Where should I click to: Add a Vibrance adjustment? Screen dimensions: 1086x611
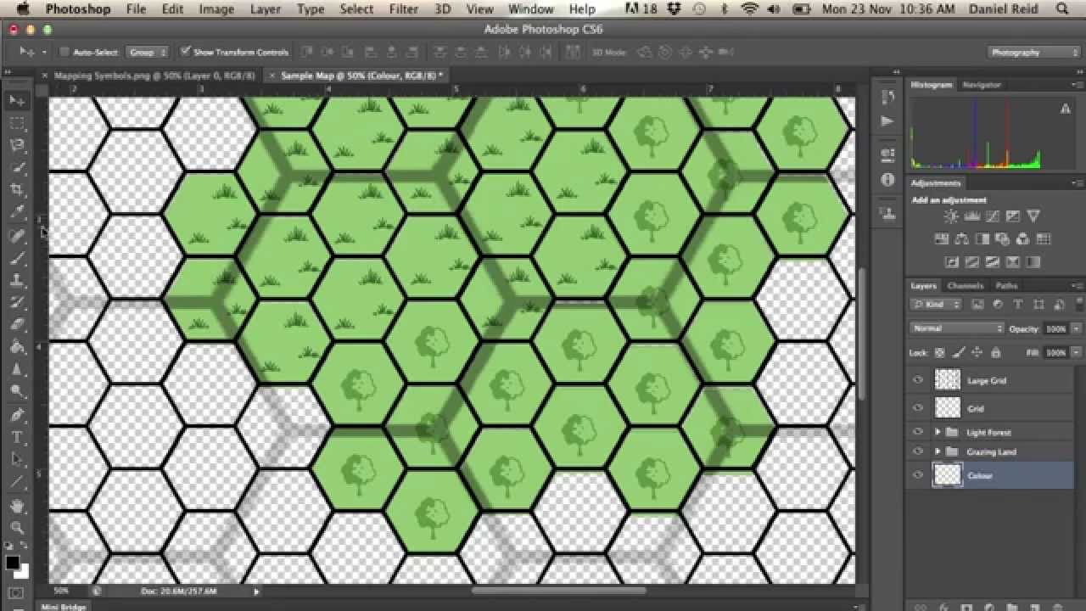[x=1033, y=217]
